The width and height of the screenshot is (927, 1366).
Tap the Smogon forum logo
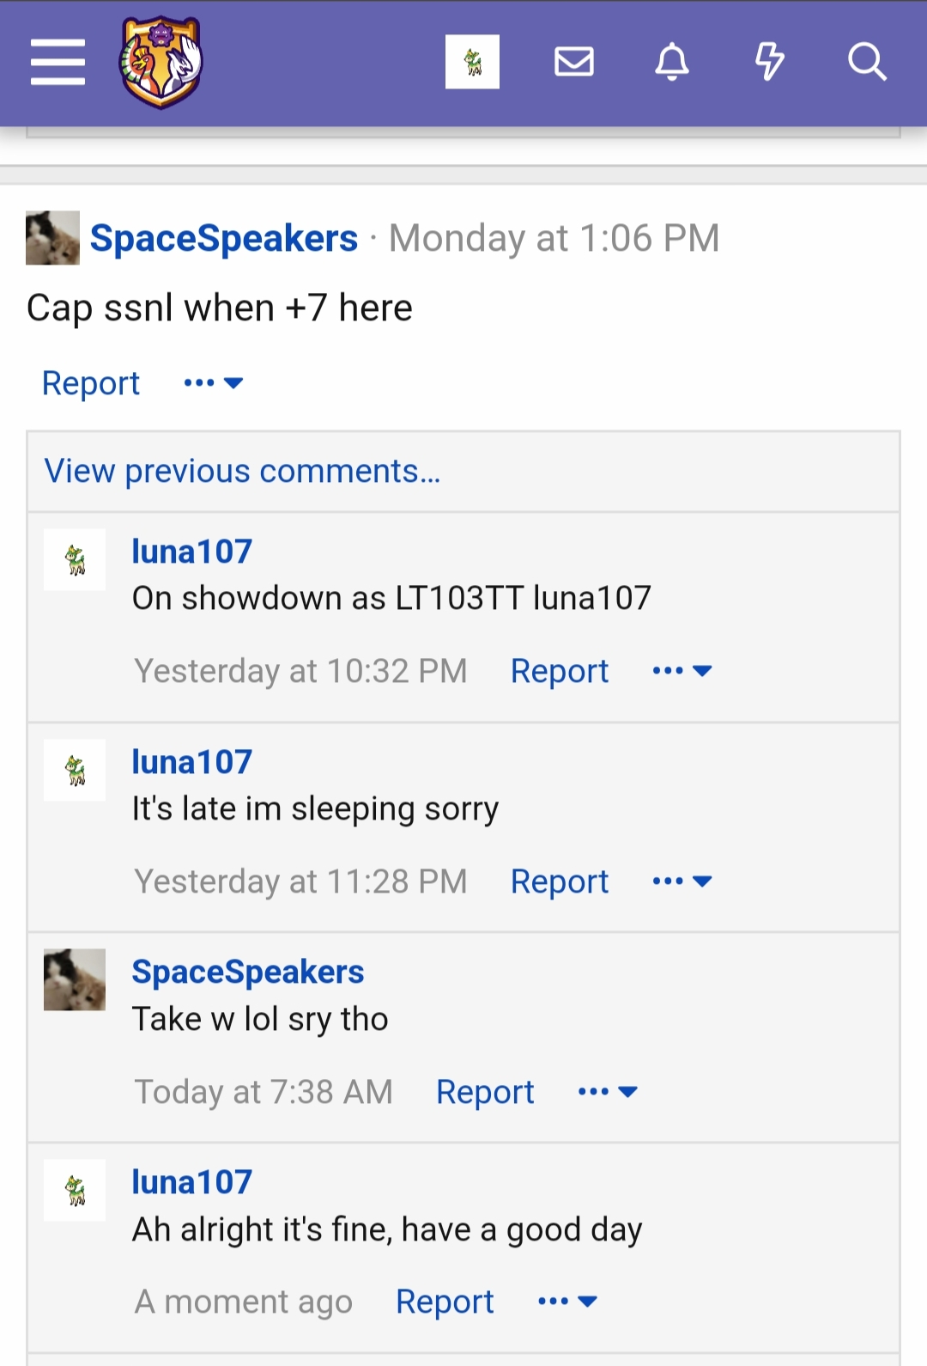pos(161,62)
